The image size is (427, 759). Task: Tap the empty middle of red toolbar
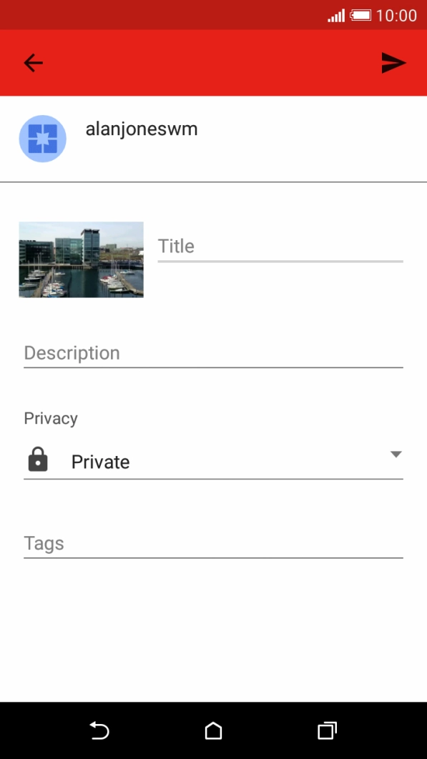click(213, 63)
